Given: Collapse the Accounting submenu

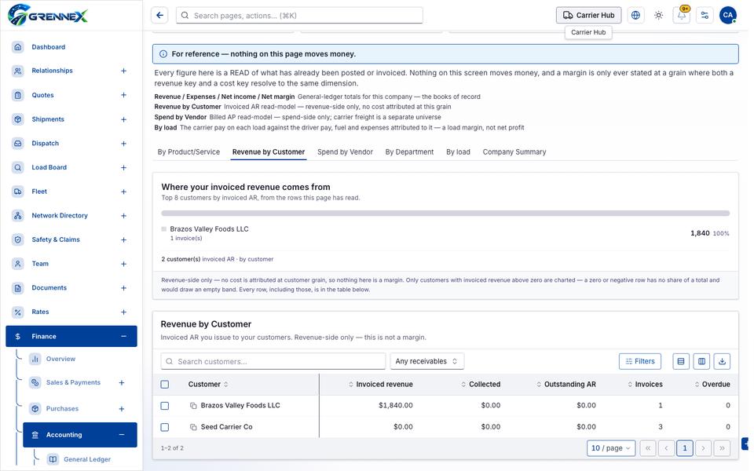Looking at the screenshot, I should coord(122,435).
